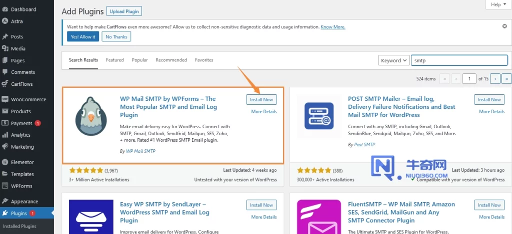Click the Plugins update count badge
The width and height of the screenshot is (512, 234).
32,214
